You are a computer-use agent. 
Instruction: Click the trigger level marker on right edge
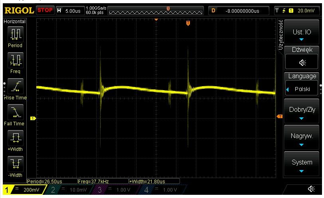[280, 117]
